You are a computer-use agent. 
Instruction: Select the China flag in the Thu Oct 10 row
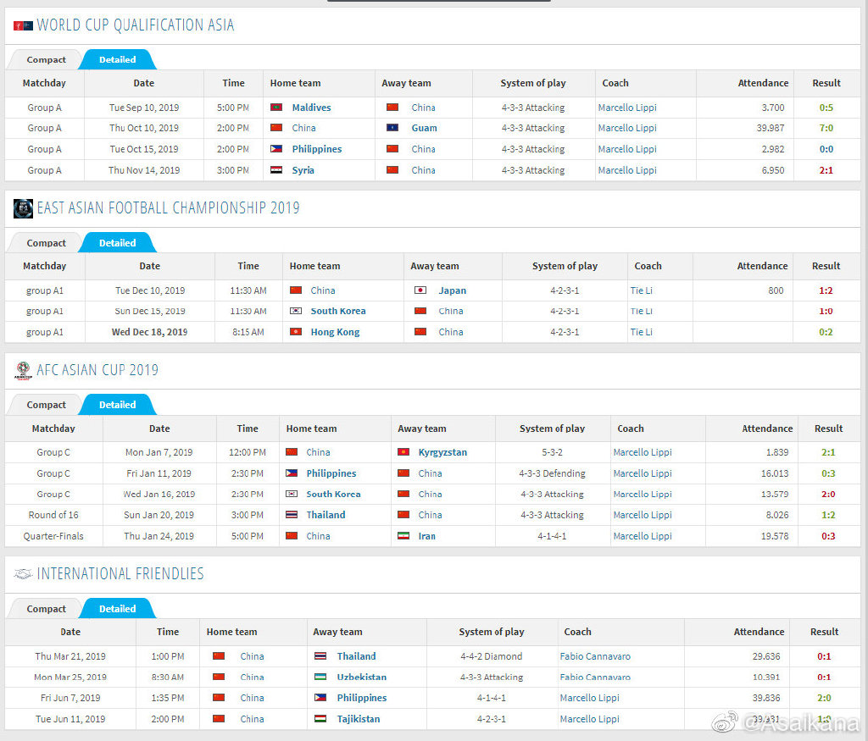[276, 128]
